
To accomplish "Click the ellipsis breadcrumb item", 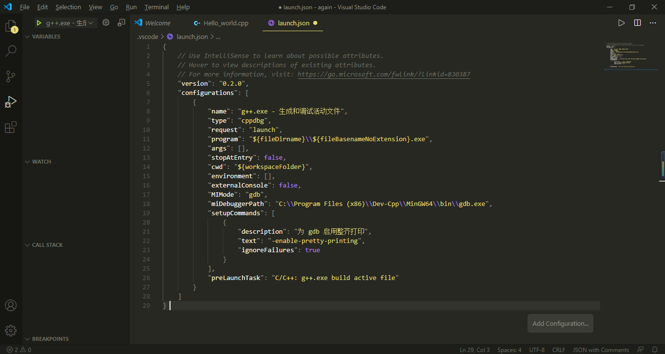I will (x=218, y=37).
